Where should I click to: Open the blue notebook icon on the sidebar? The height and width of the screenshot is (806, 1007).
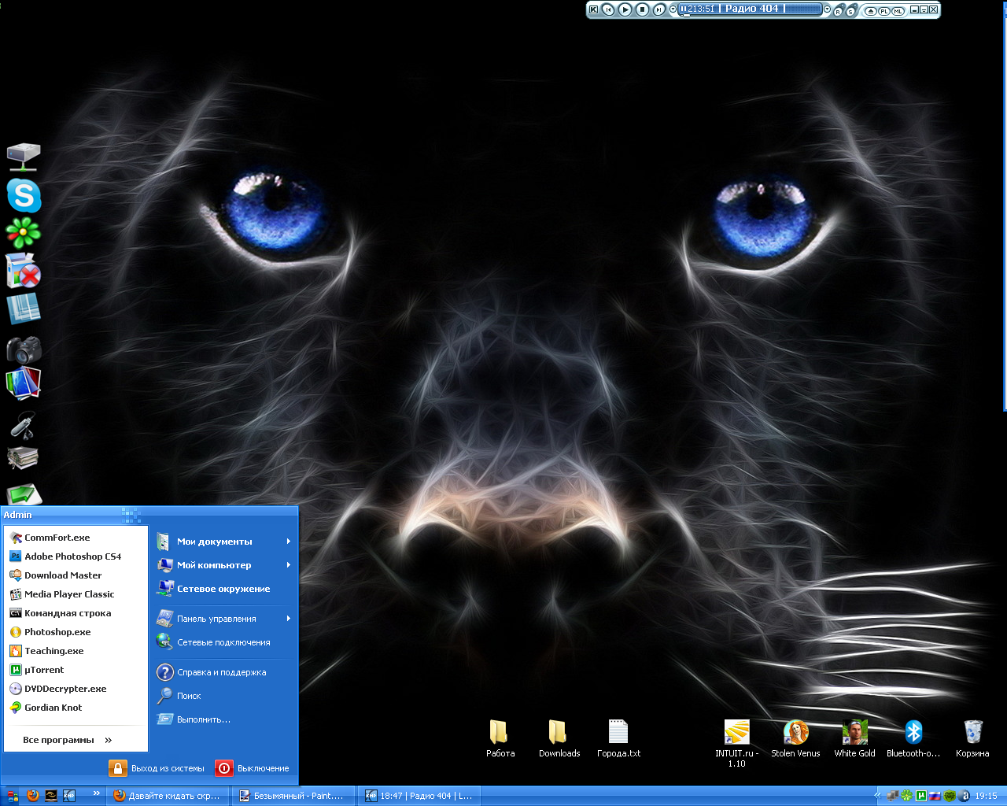[24, 309]
